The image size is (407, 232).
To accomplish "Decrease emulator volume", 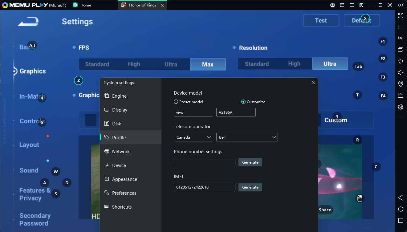I will [x=401, y=72].
